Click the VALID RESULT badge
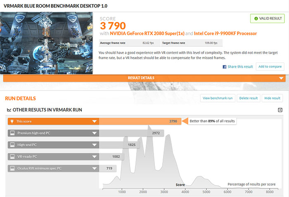289x197 pixels. click(x=267, y=19)
